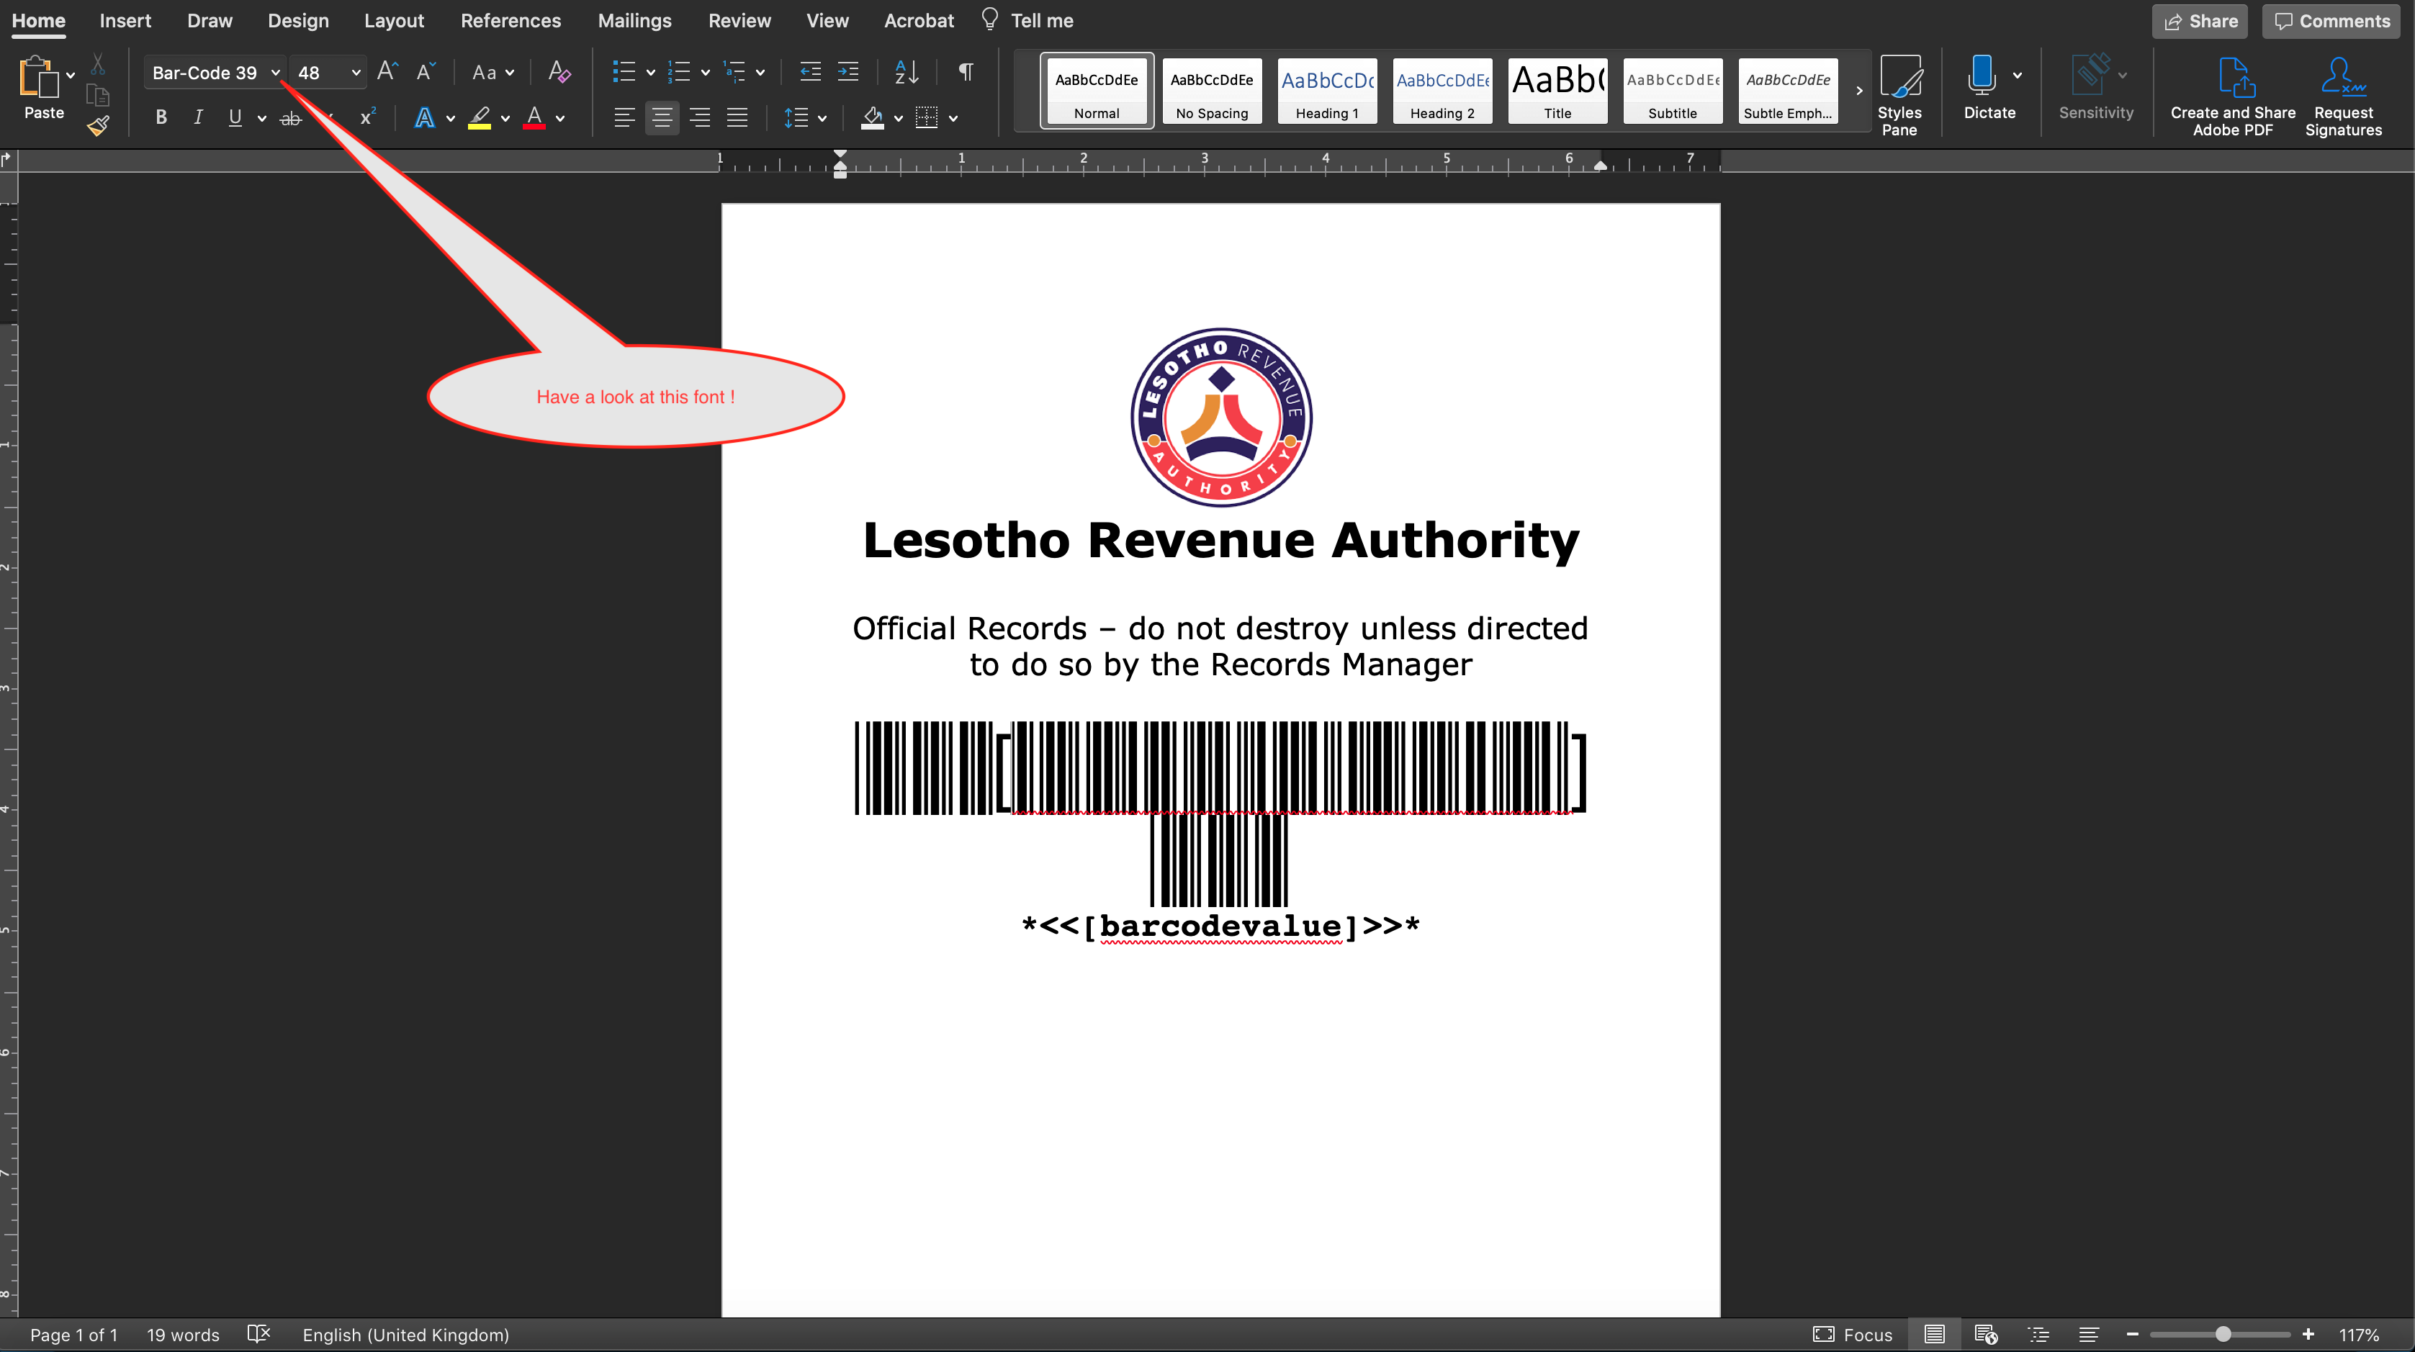Viewport: 2415px width, 1352px height.
Task: Apply the Title style
Action: (1557, 90)
